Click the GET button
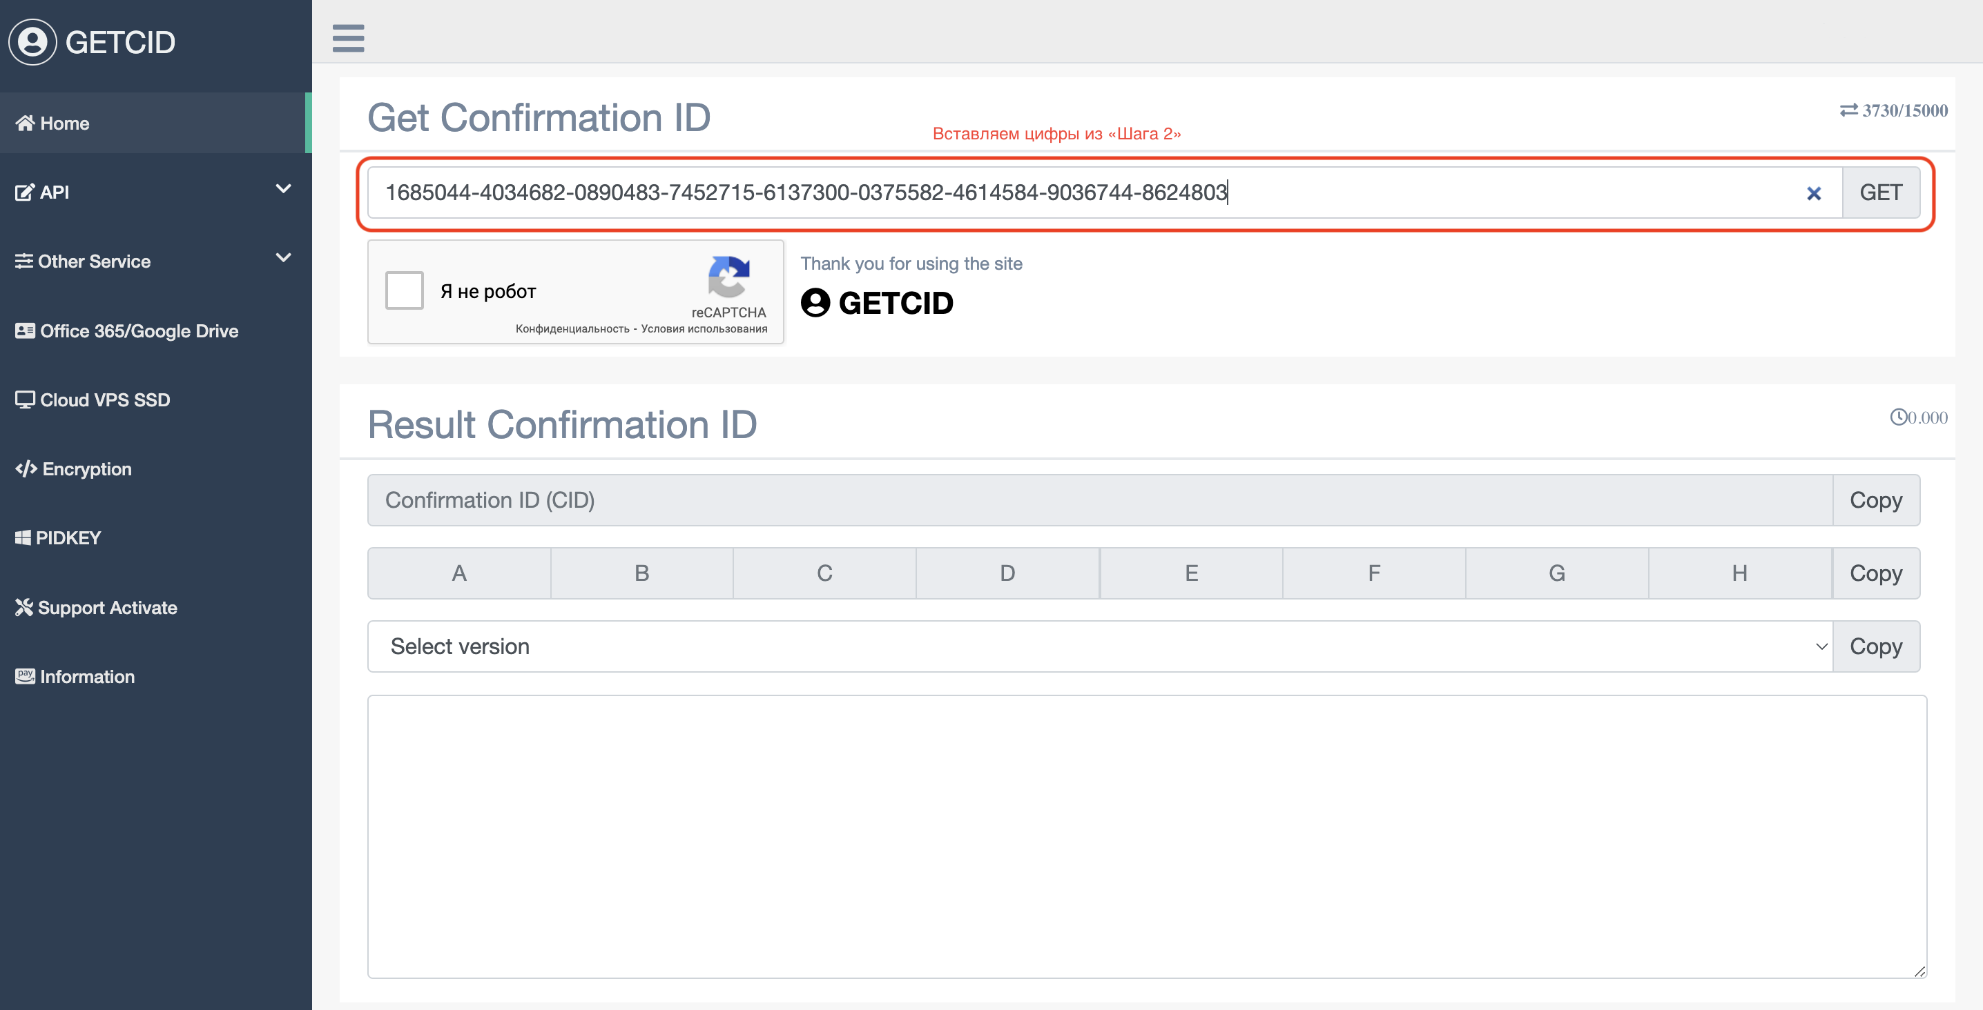 [x=1881, y=192]
